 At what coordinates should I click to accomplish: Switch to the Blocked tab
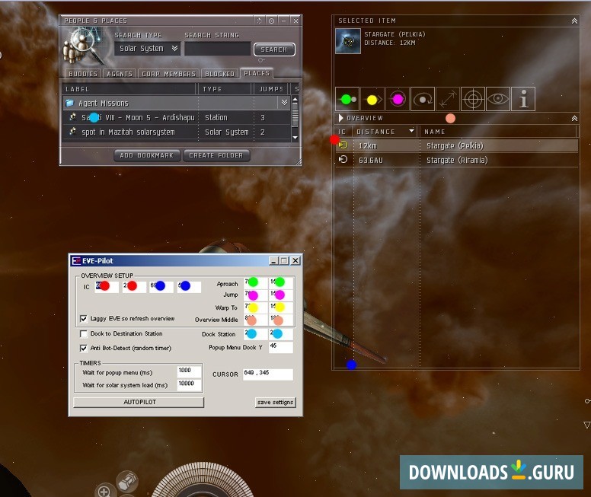220,74
